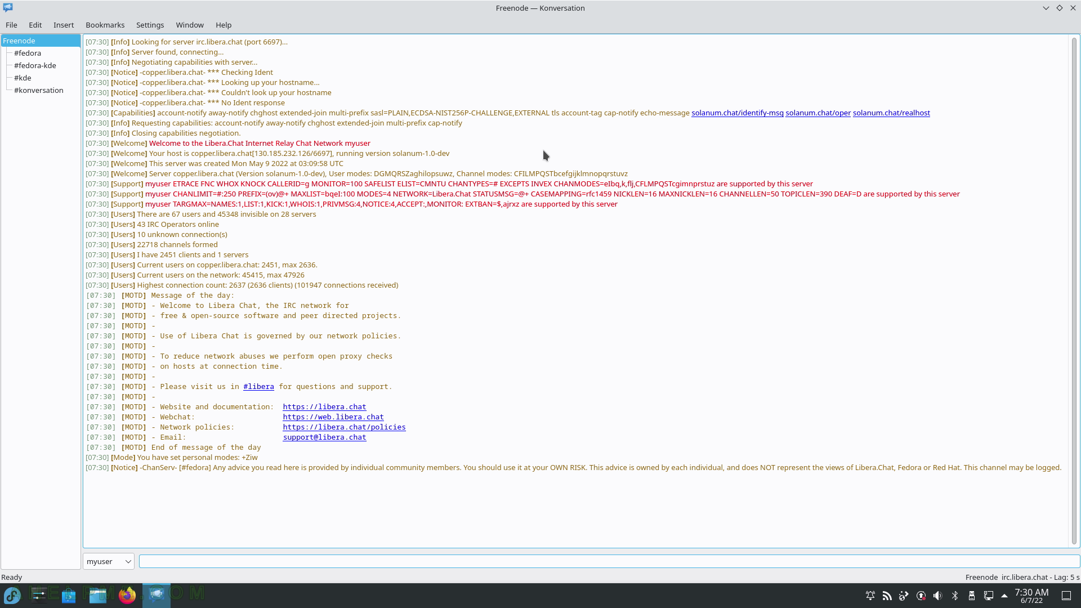1081x608 pixels.
Task: Open the notifications bell tray icon
Action: click(x=870, y=596)
